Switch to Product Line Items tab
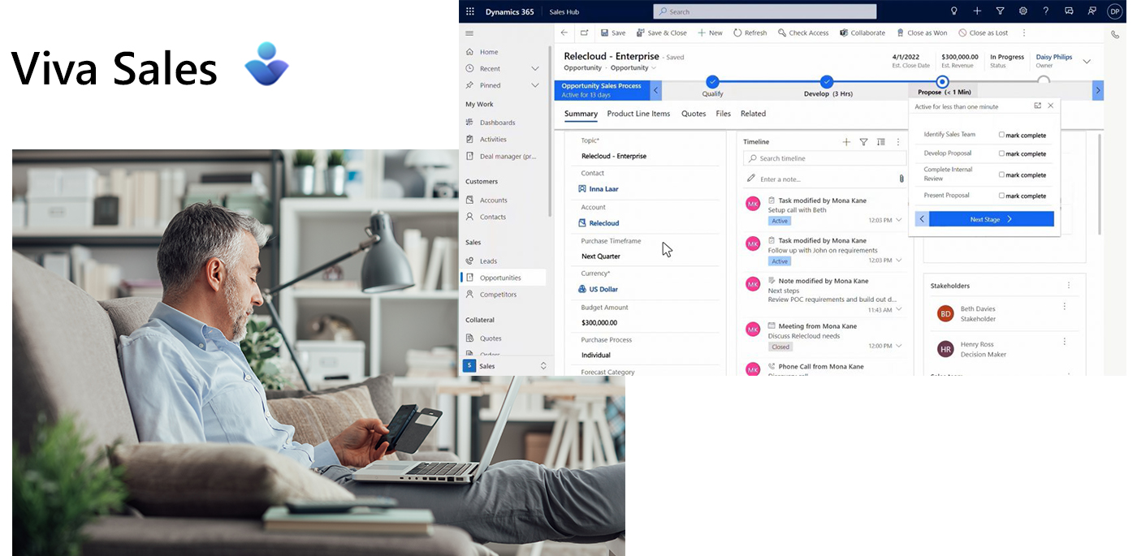Viewport: 1137px width, 556px height. click(638, 114)
